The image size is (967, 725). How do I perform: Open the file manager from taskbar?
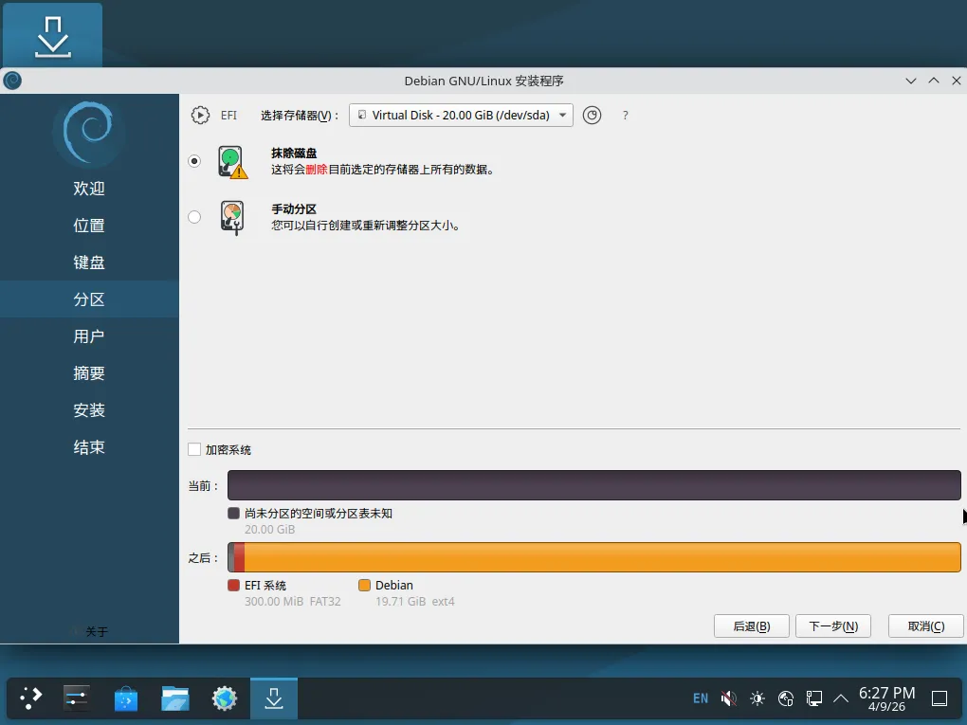175,698
